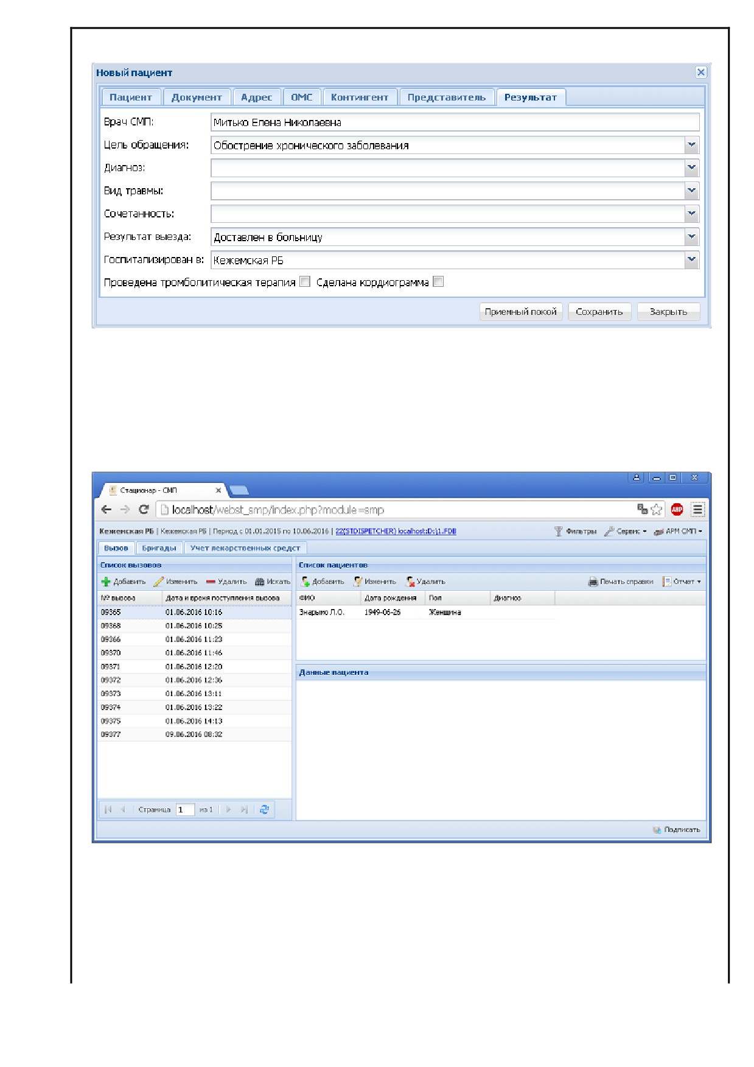Open the Фильтры menu
This screenshot has height=1067, width=754.
(575, 532)
